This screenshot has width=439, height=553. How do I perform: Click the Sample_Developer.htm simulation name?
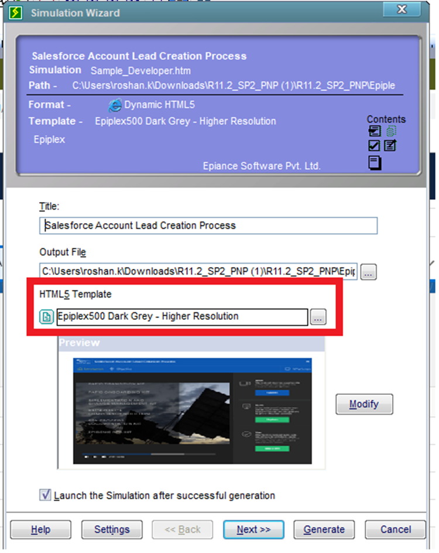click(140, 71)
